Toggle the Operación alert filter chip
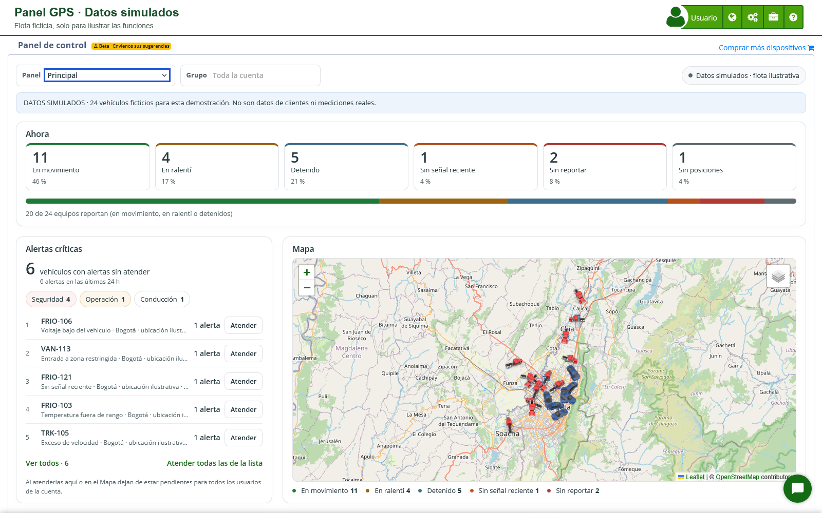 click(x=105, y=299)
